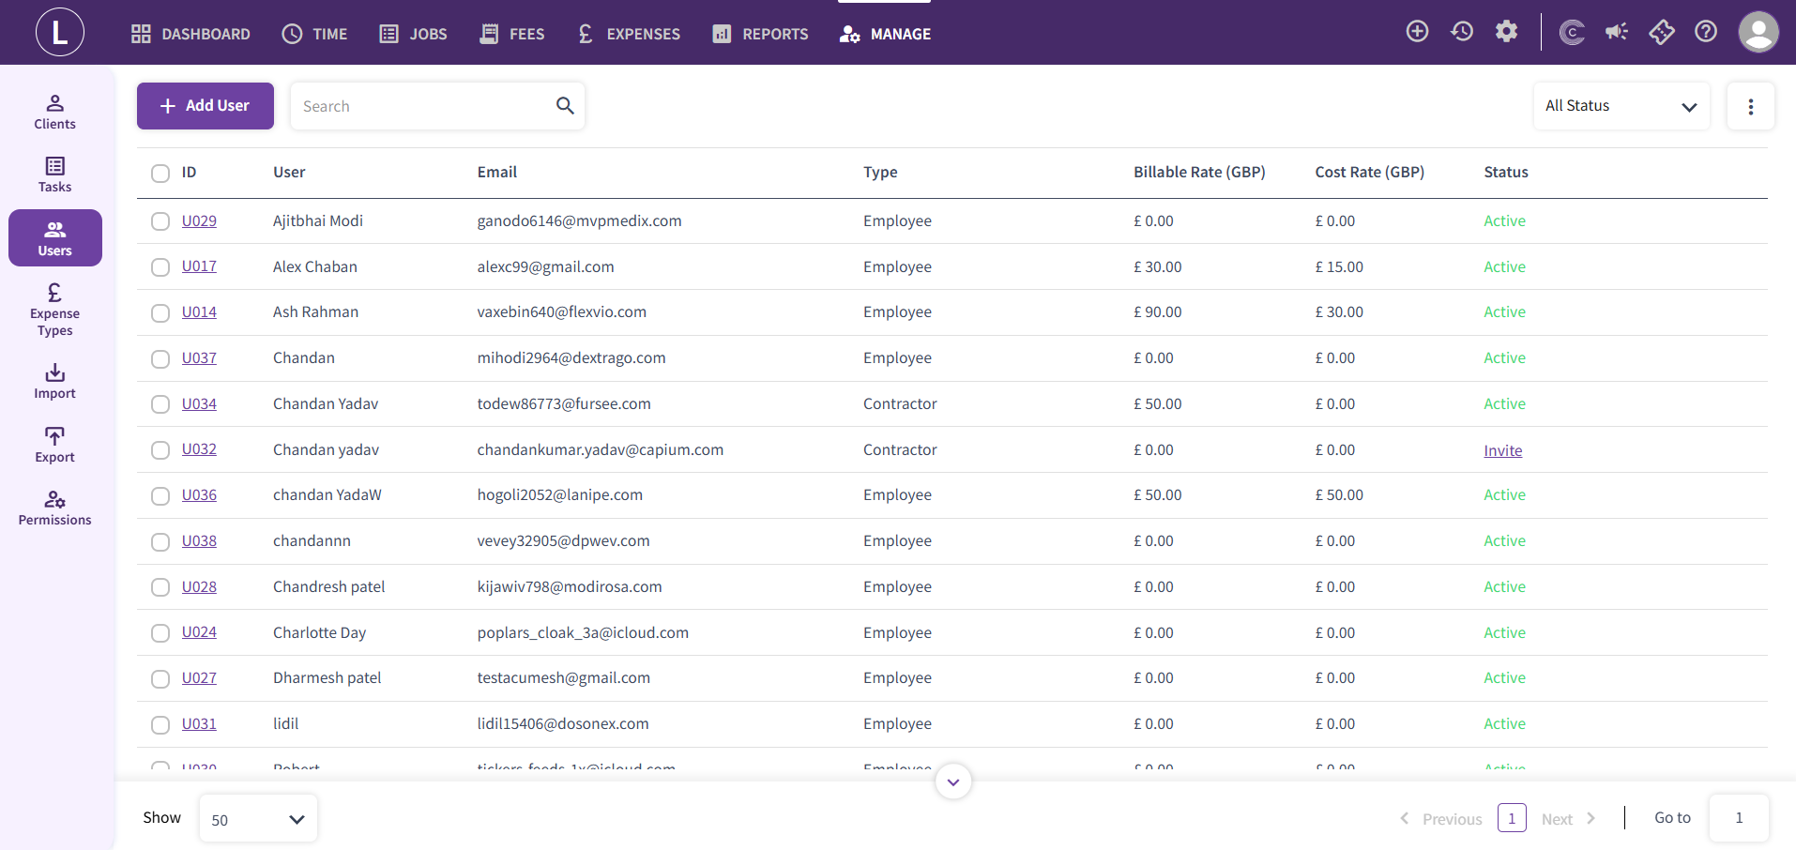
Task: Tick the checkbox for lidil
Action: pos(160,724)
